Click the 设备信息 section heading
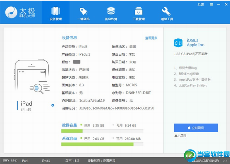 click(x=69, y=38)
